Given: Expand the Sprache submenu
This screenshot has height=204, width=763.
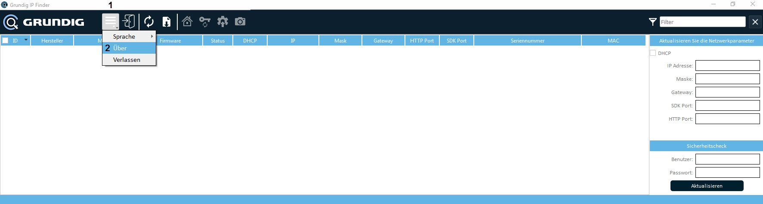Looking at the screenshot, I should tap(129, 37).
